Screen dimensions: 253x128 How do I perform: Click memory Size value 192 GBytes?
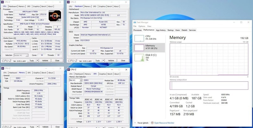click(x=18, y=81)
